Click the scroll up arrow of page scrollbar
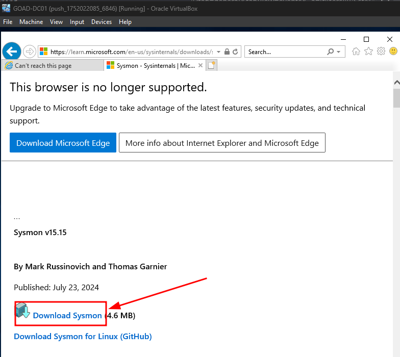Screen dimensions: 400x357 (397, 83)
